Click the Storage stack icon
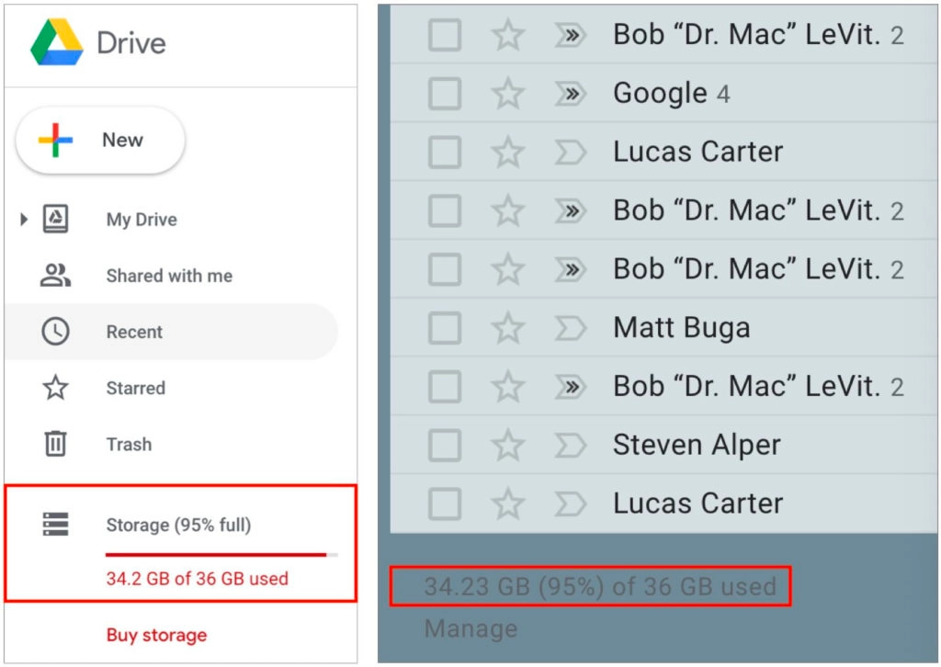941x667 pixels. point(55,525)
